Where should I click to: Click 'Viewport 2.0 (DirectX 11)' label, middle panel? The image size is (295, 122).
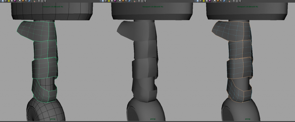click(x=153, y=7)
